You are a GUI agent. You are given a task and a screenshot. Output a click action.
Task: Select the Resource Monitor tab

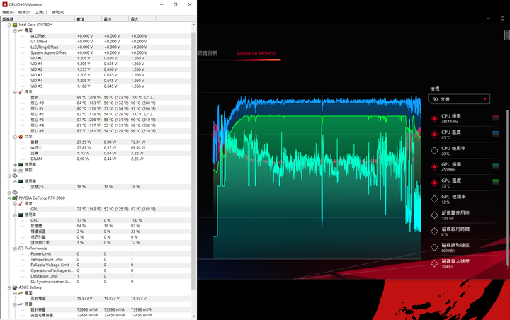pyautogui.click(x=256, y=53)
